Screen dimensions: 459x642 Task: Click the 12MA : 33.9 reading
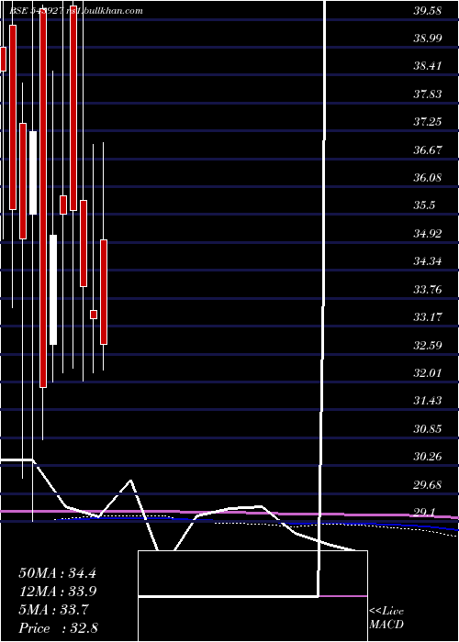pos(57,592)
